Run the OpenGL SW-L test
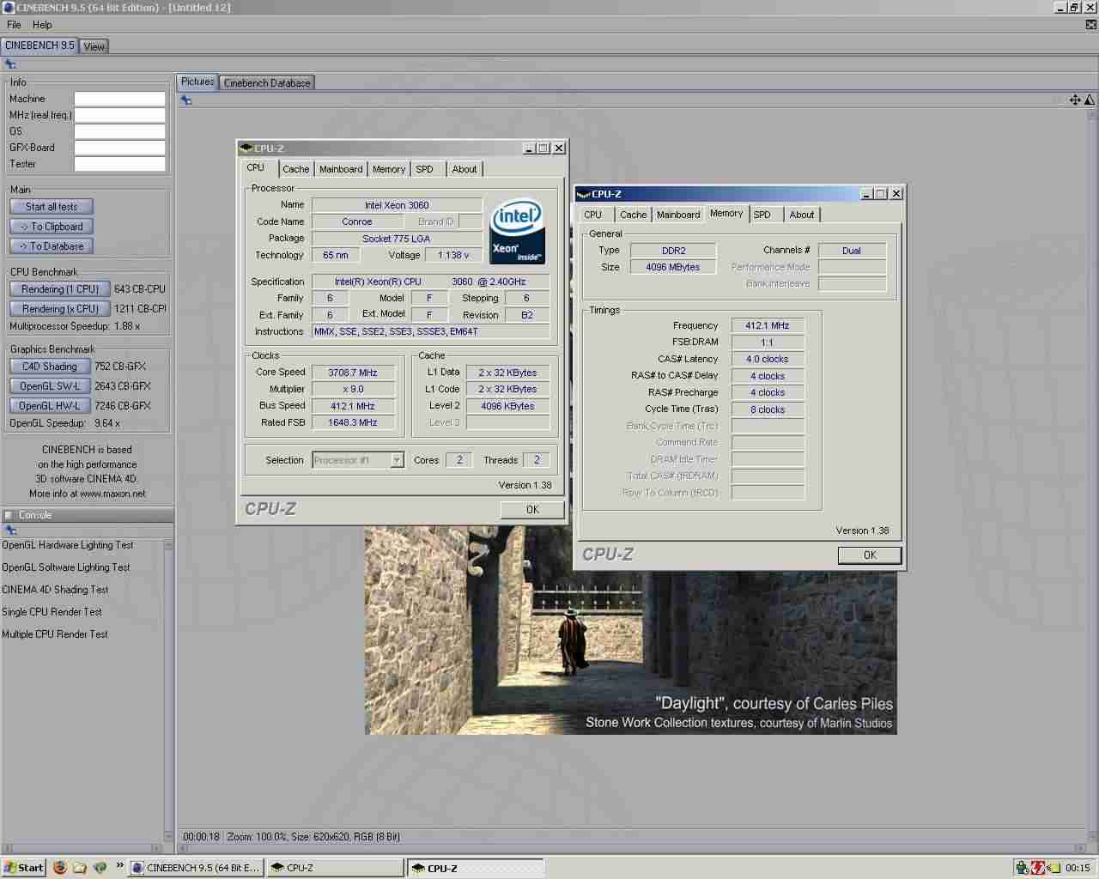 (x=50, y=386)
